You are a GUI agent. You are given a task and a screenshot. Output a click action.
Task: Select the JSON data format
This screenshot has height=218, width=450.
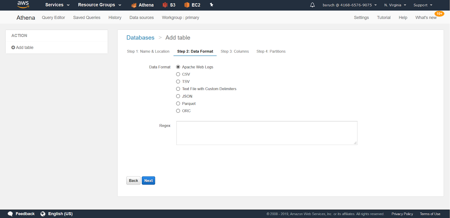178,96
